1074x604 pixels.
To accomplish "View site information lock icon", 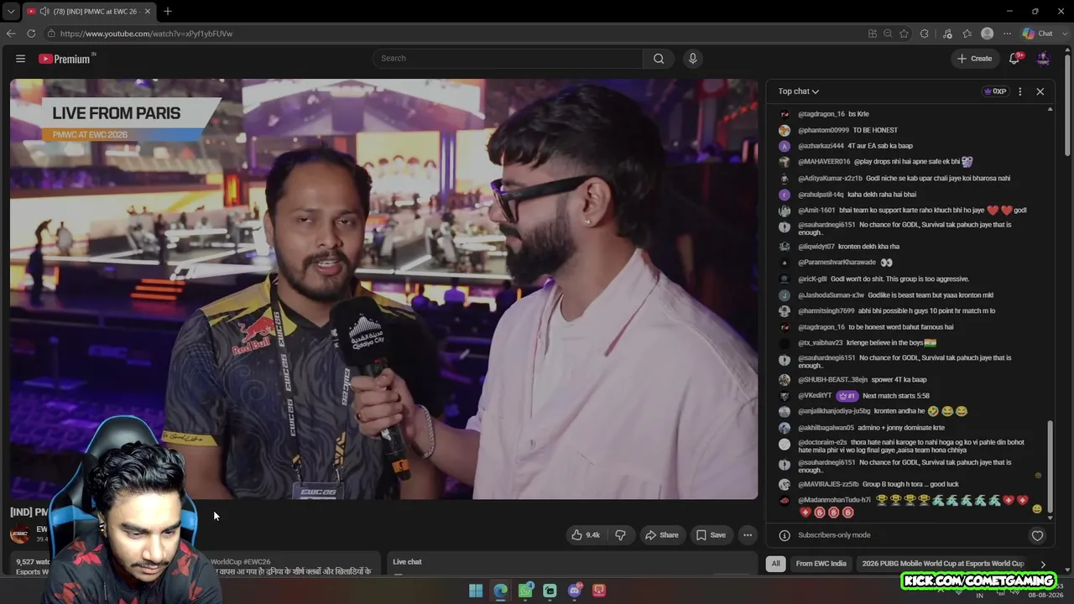I will coord(51,34).
